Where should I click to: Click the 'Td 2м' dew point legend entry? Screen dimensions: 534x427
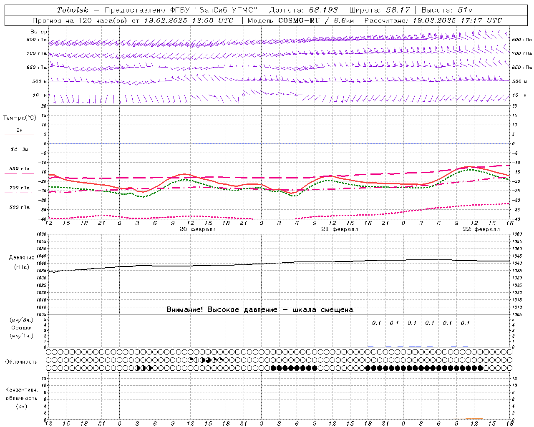click(19, 149)
